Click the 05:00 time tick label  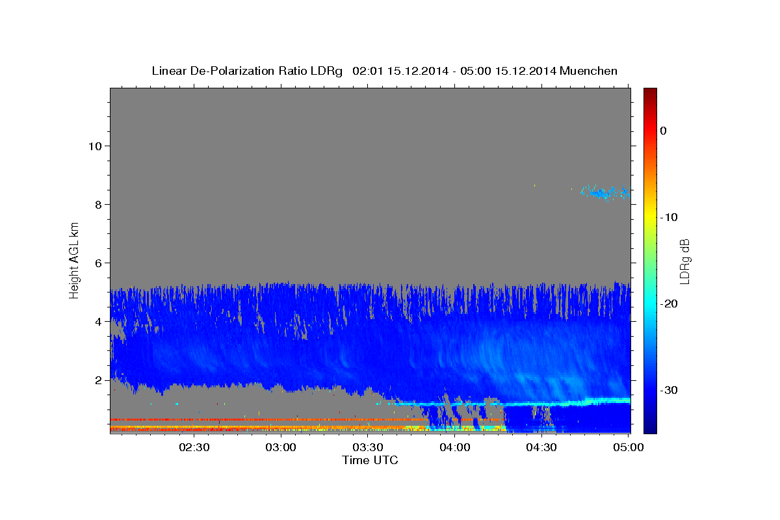pyautogui.click(x=628, y=447)
